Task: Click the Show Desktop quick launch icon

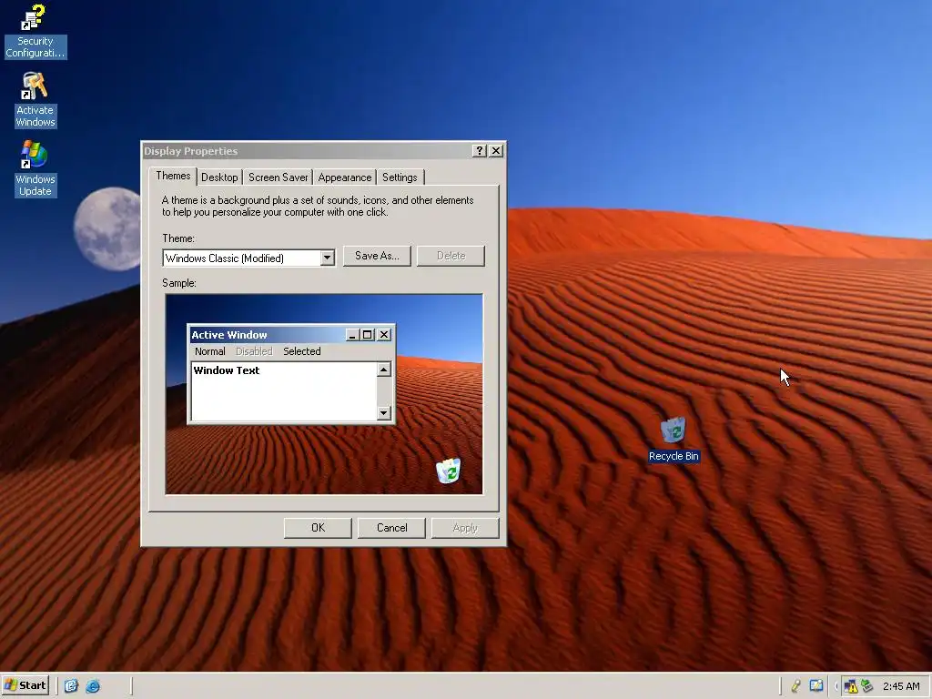Action: [x=71, y=686]
